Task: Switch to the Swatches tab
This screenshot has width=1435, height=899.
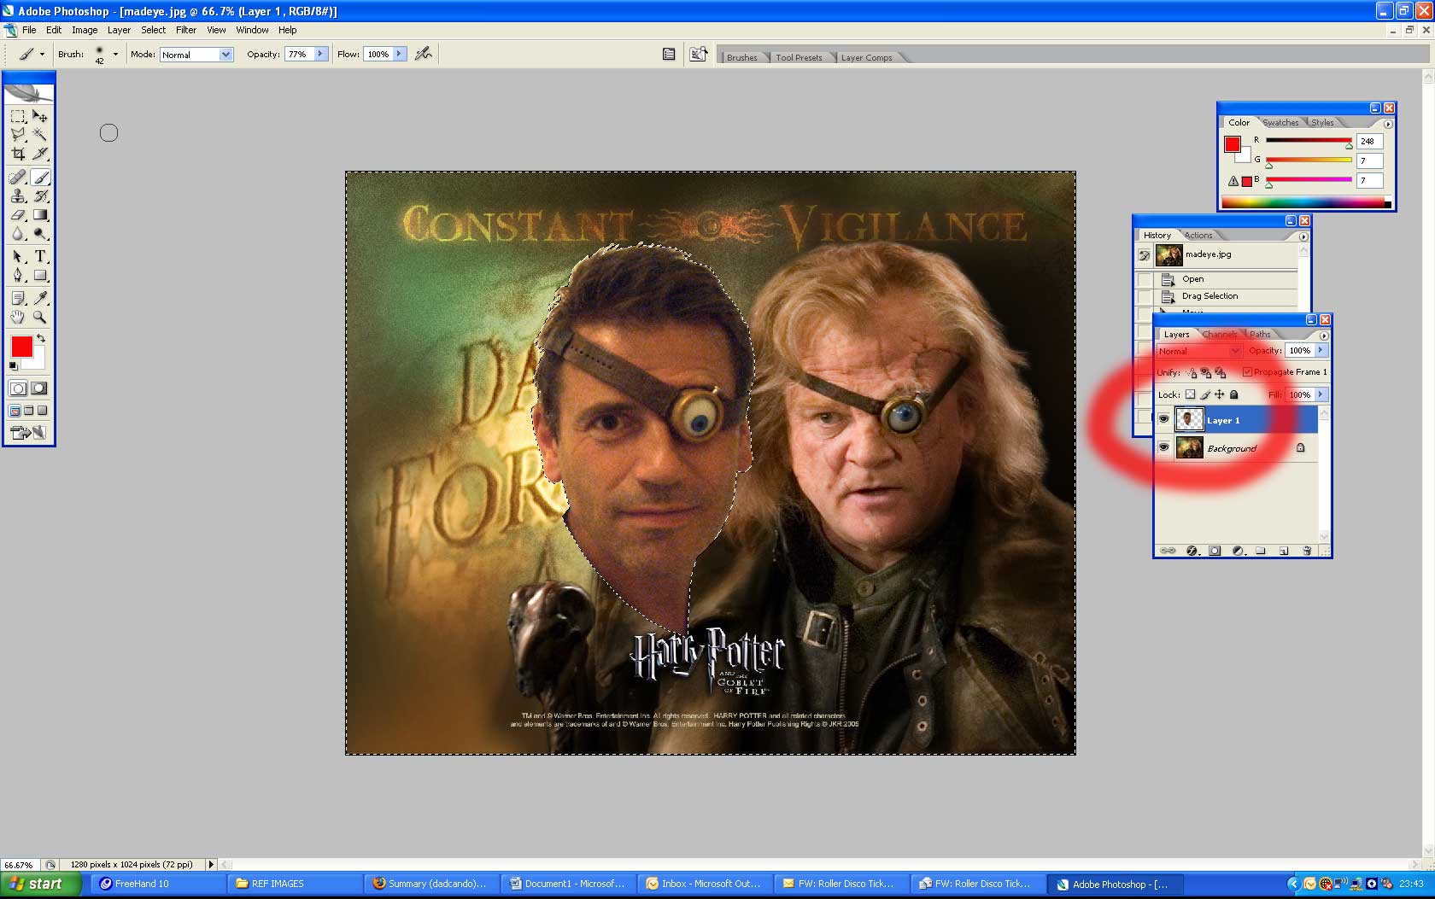Action: click(1280, 123)
